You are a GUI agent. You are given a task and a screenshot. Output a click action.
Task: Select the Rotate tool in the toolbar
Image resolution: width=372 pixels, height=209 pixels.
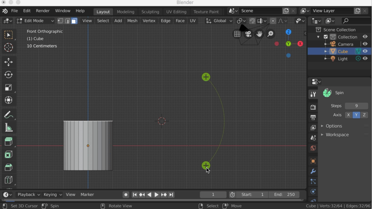click(x=8, y=75)
